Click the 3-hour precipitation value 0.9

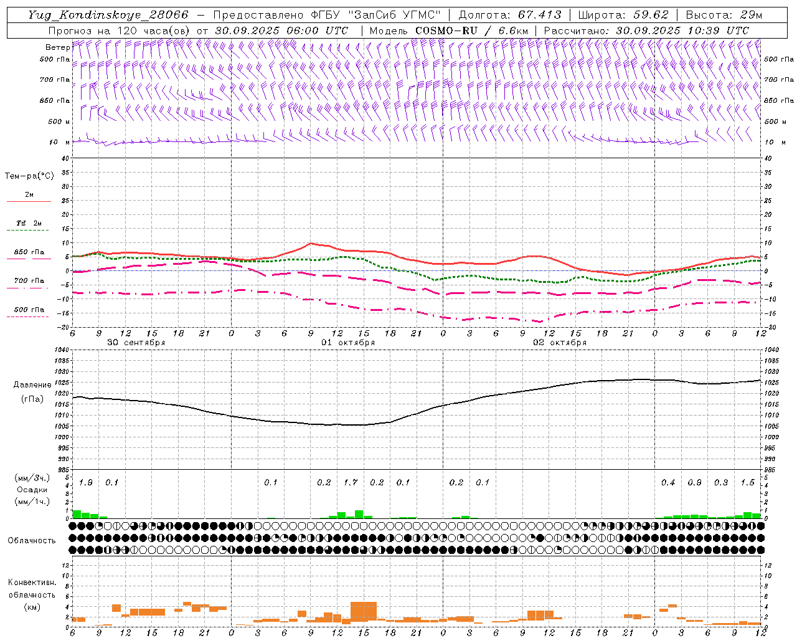coord(694,483)
